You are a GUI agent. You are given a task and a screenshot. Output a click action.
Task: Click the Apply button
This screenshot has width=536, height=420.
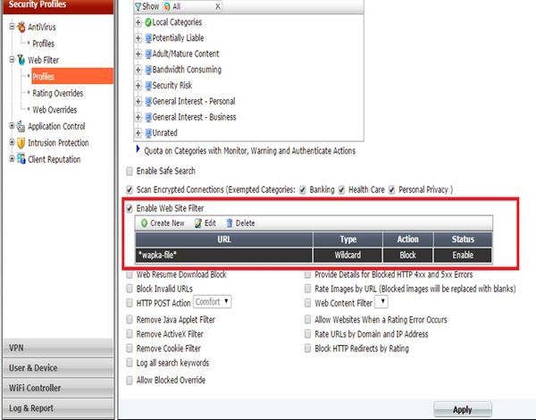[x=463, y=409]
